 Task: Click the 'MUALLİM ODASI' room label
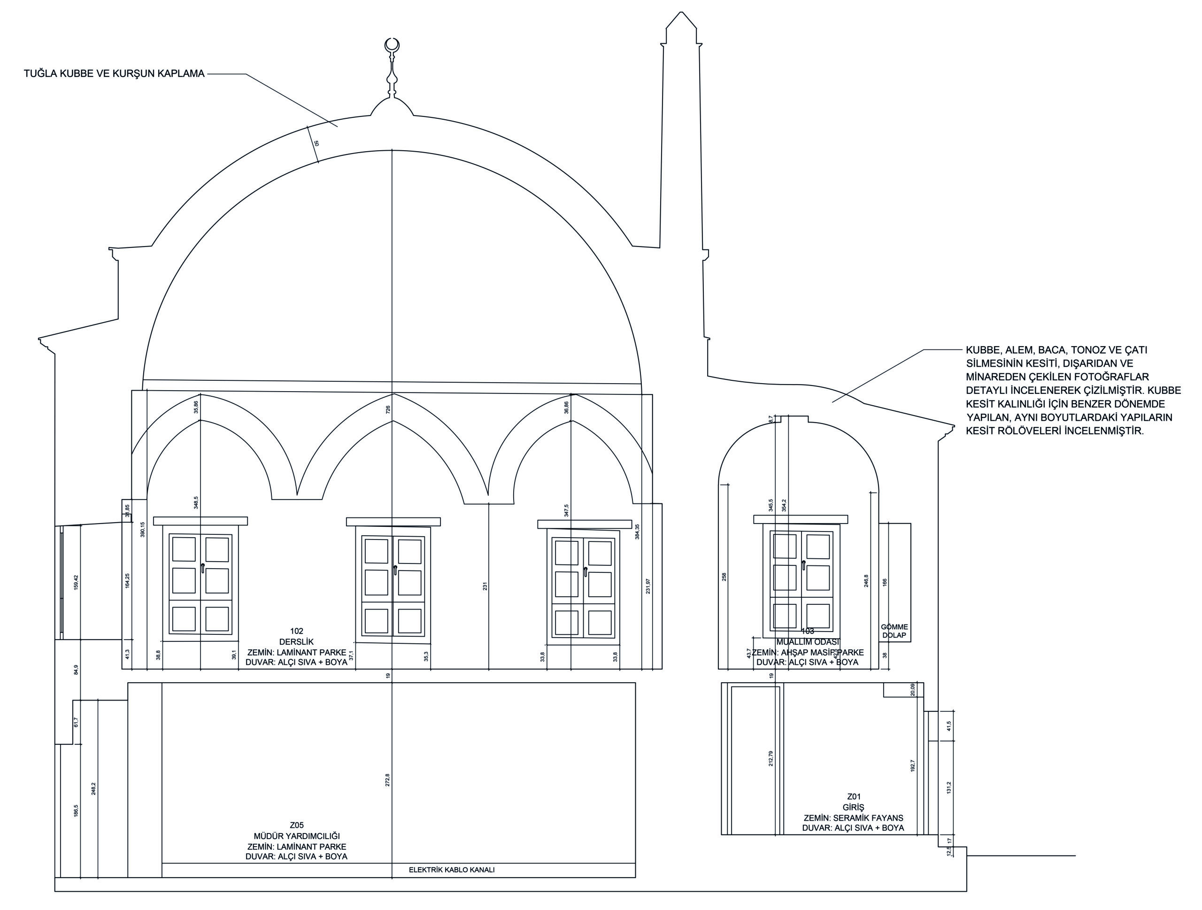[807, 641]
